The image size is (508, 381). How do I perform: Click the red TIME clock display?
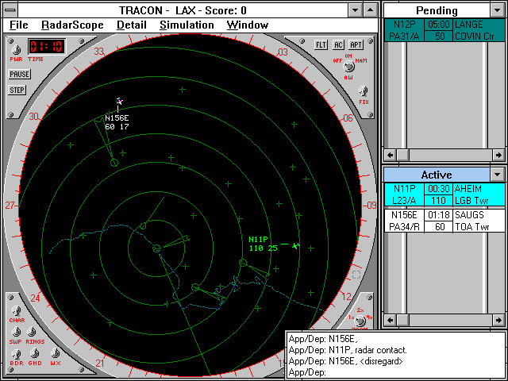[47, 47]
